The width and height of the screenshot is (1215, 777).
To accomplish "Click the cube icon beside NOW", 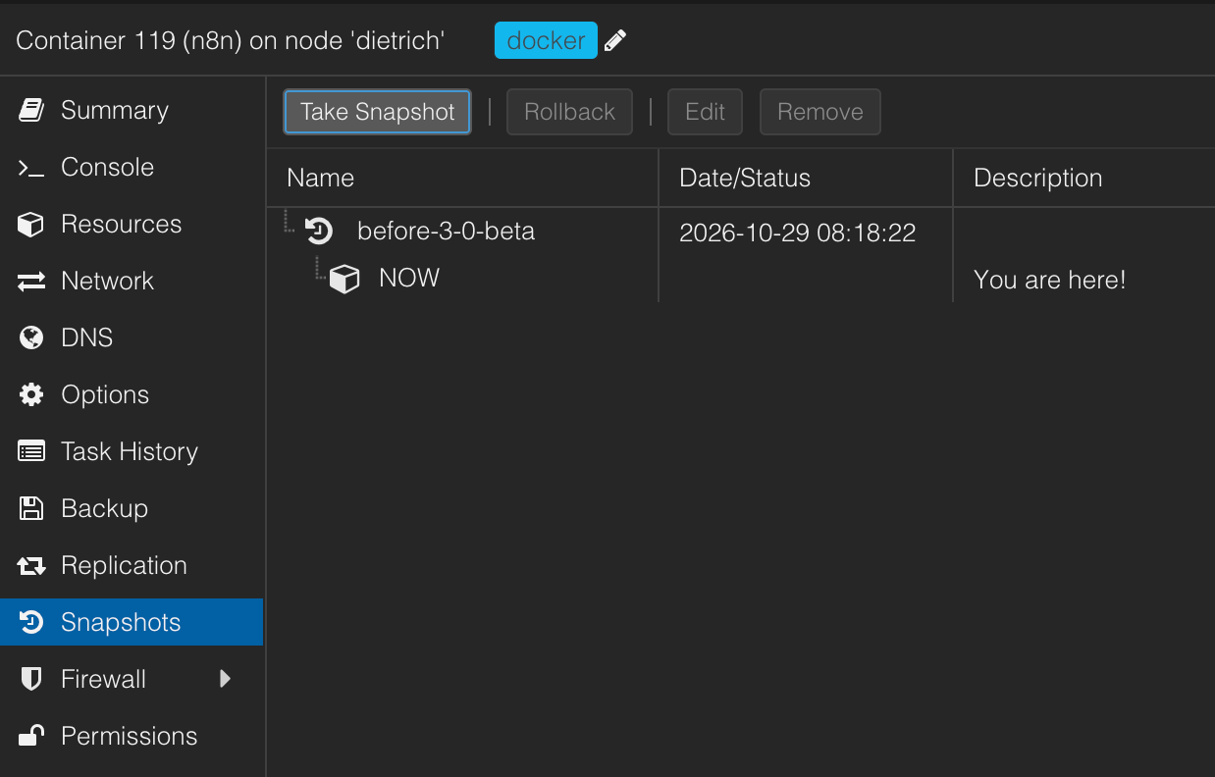I will click(x=344, y=280).
